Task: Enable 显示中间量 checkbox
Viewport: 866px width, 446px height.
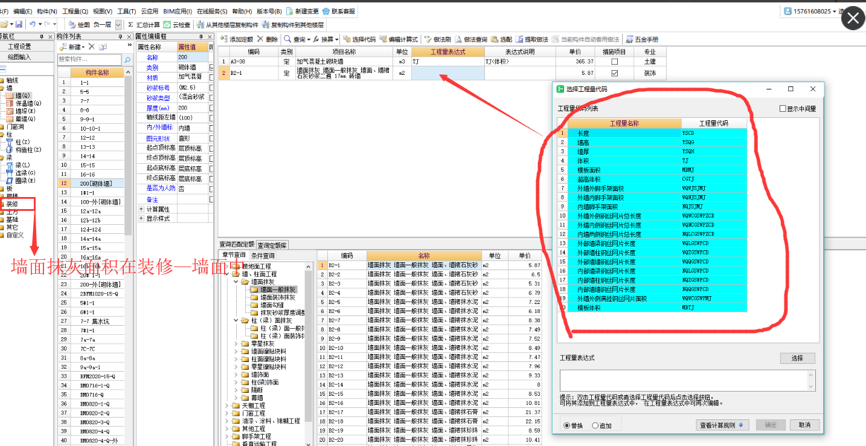Action: [783, 109]
